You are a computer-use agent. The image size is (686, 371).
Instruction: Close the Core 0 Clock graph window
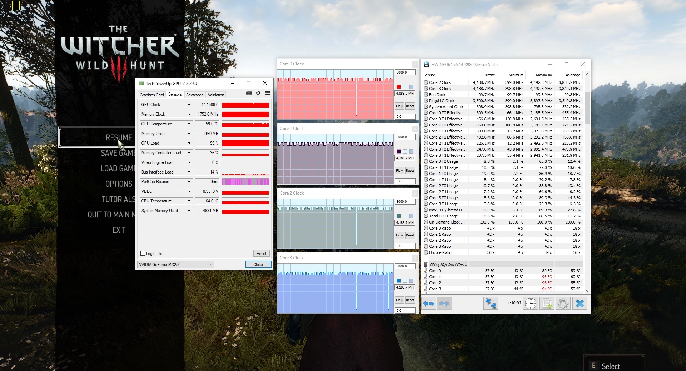pyautogui.click(x=415, y=64)
